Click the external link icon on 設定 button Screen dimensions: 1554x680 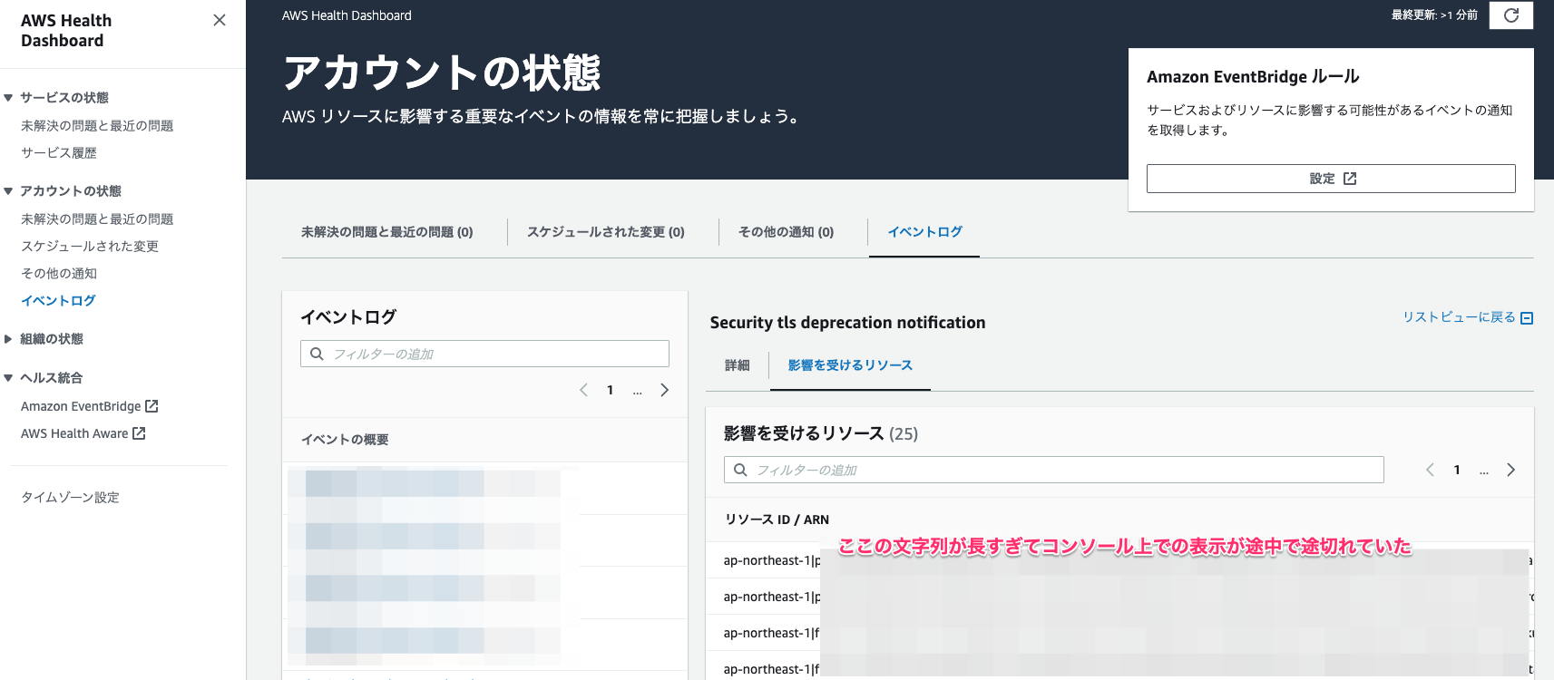1350,179
